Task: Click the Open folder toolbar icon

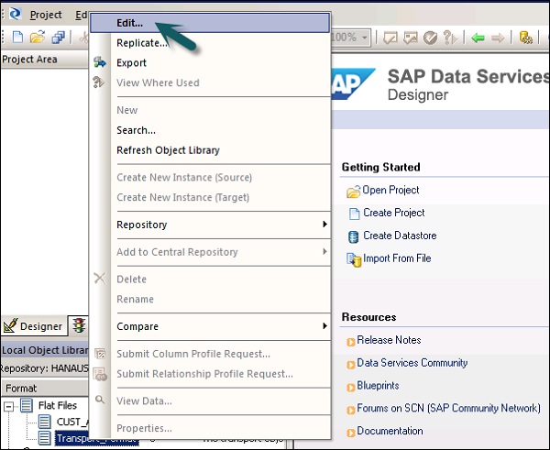Action: click(x=38, y=38)
